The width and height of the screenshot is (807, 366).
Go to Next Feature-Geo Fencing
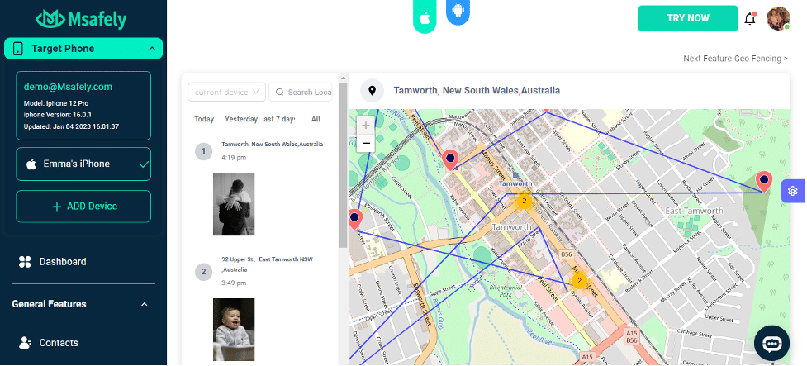click(735, 59)
